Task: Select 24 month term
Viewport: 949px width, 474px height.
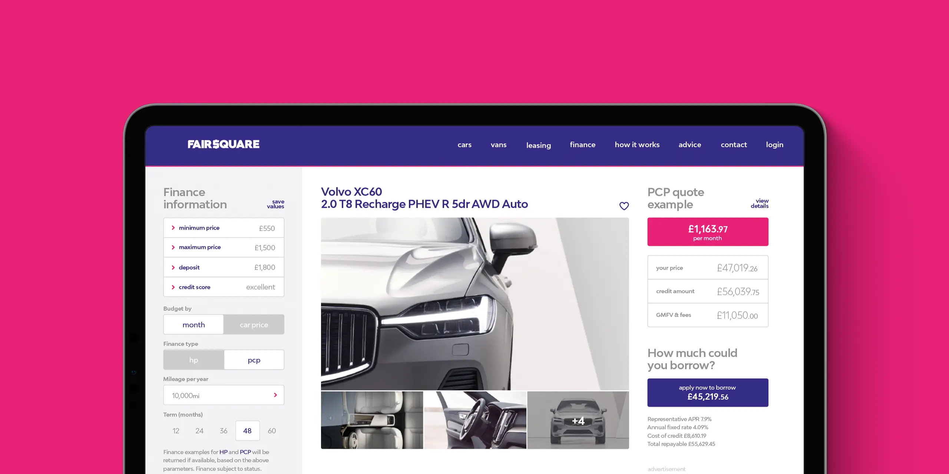Action: point(199,431)
